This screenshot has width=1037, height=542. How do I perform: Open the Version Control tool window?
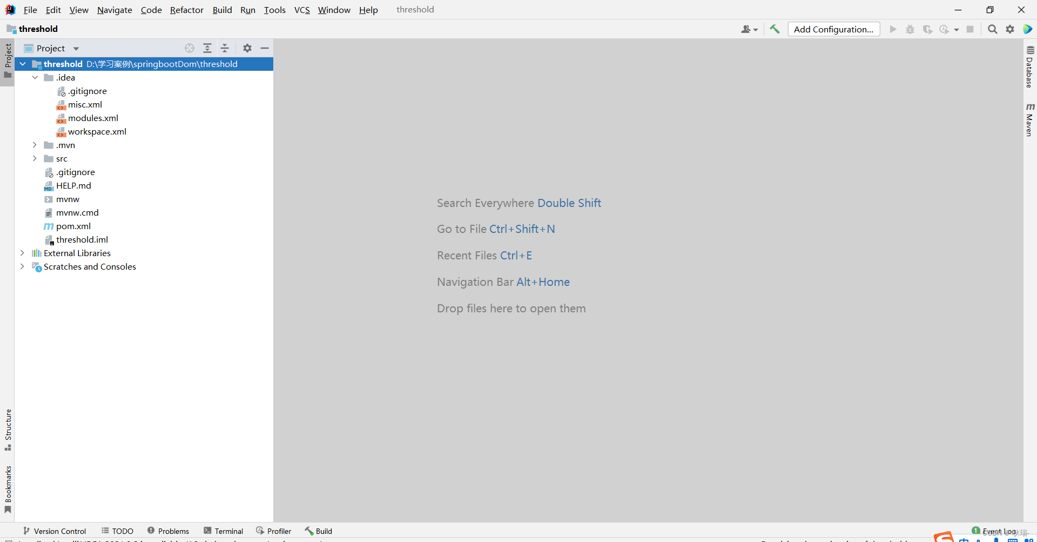[55, 531]
